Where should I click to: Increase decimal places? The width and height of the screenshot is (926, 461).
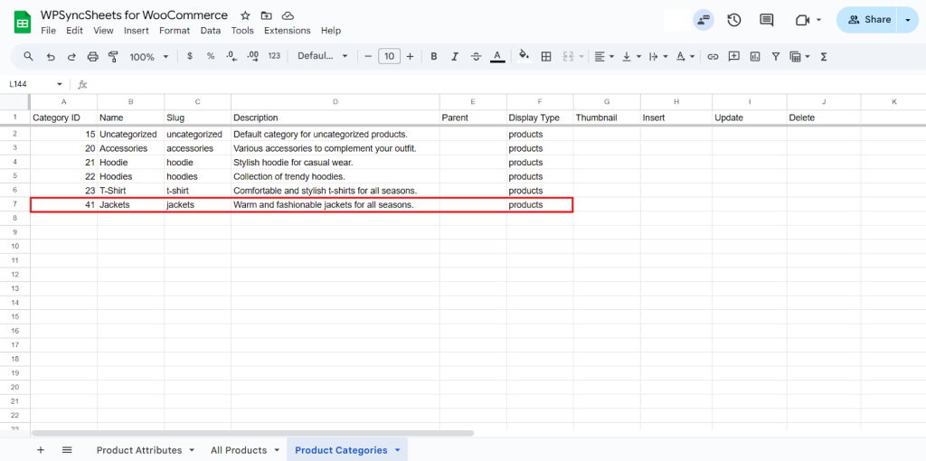point(253,56)
